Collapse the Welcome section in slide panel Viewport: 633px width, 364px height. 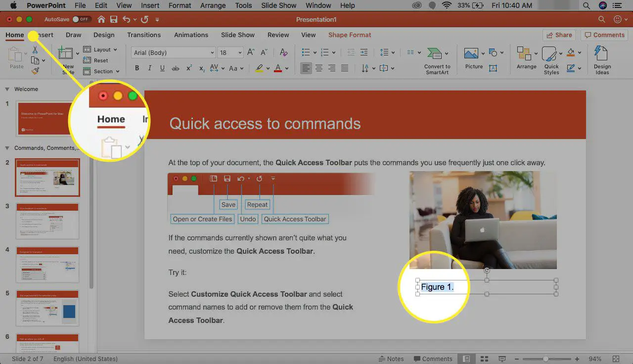[x=7, y=89]
